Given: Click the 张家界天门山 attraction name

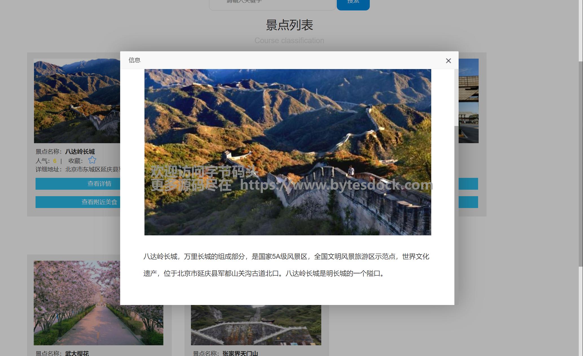Looking at the screenshot, I should click(x=240, y=353).
